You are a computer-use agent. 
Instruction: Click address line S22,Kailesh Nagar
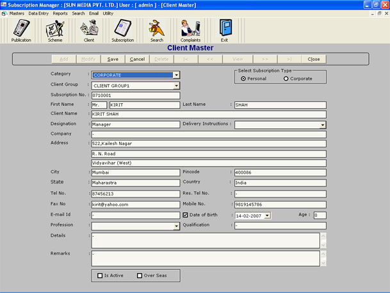point(209,144)
